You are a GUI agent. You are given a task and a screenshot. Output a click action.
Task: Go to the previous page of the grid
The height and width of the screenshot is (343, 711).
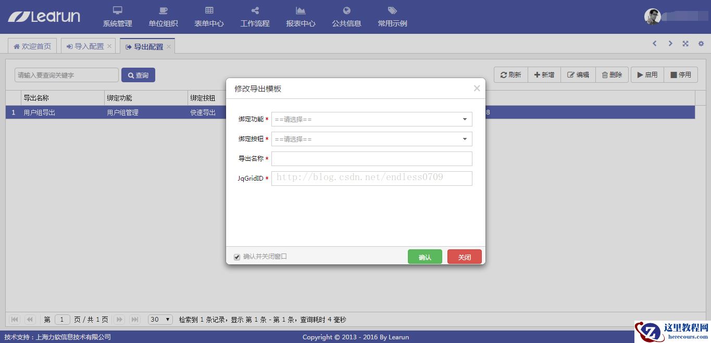coord(30,320)
